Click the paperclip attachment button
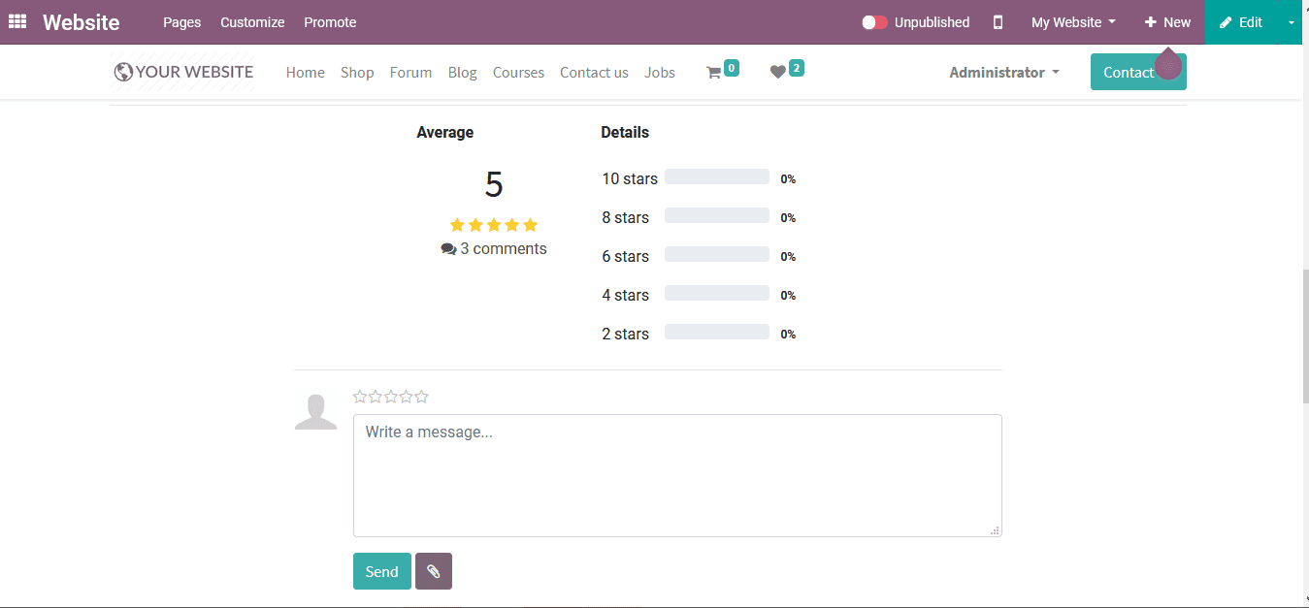Screen dimensions: 1309x608 coord(434,571)
